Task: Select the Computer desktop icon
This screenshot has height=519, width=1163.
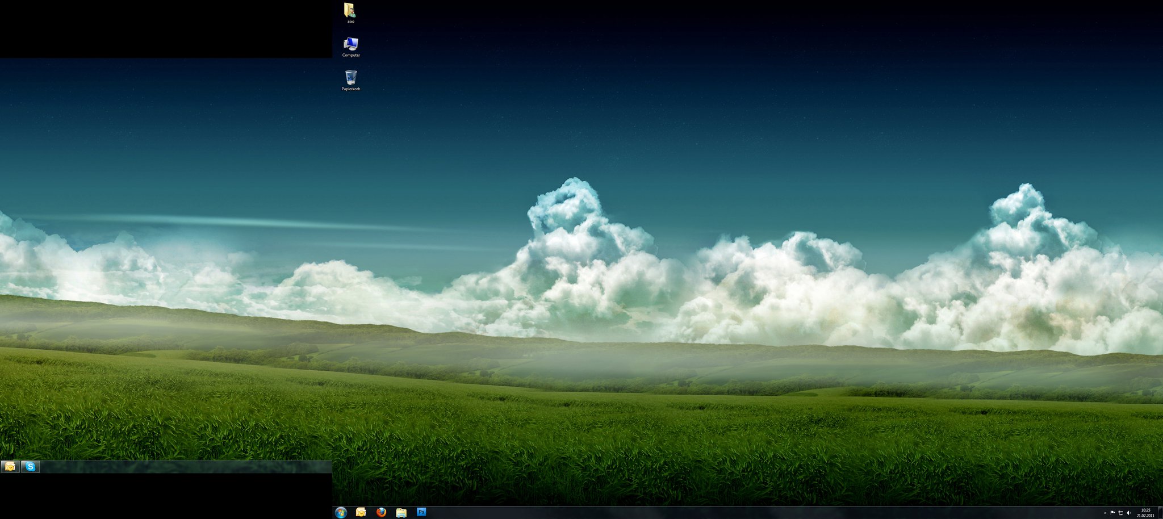Action: [x=351, y=44]
